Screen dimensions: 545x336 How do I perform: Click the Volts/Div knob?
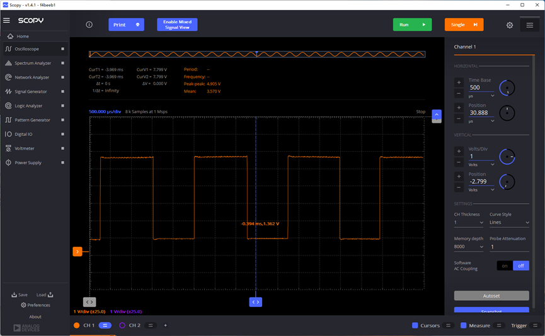tap(507, 157)
